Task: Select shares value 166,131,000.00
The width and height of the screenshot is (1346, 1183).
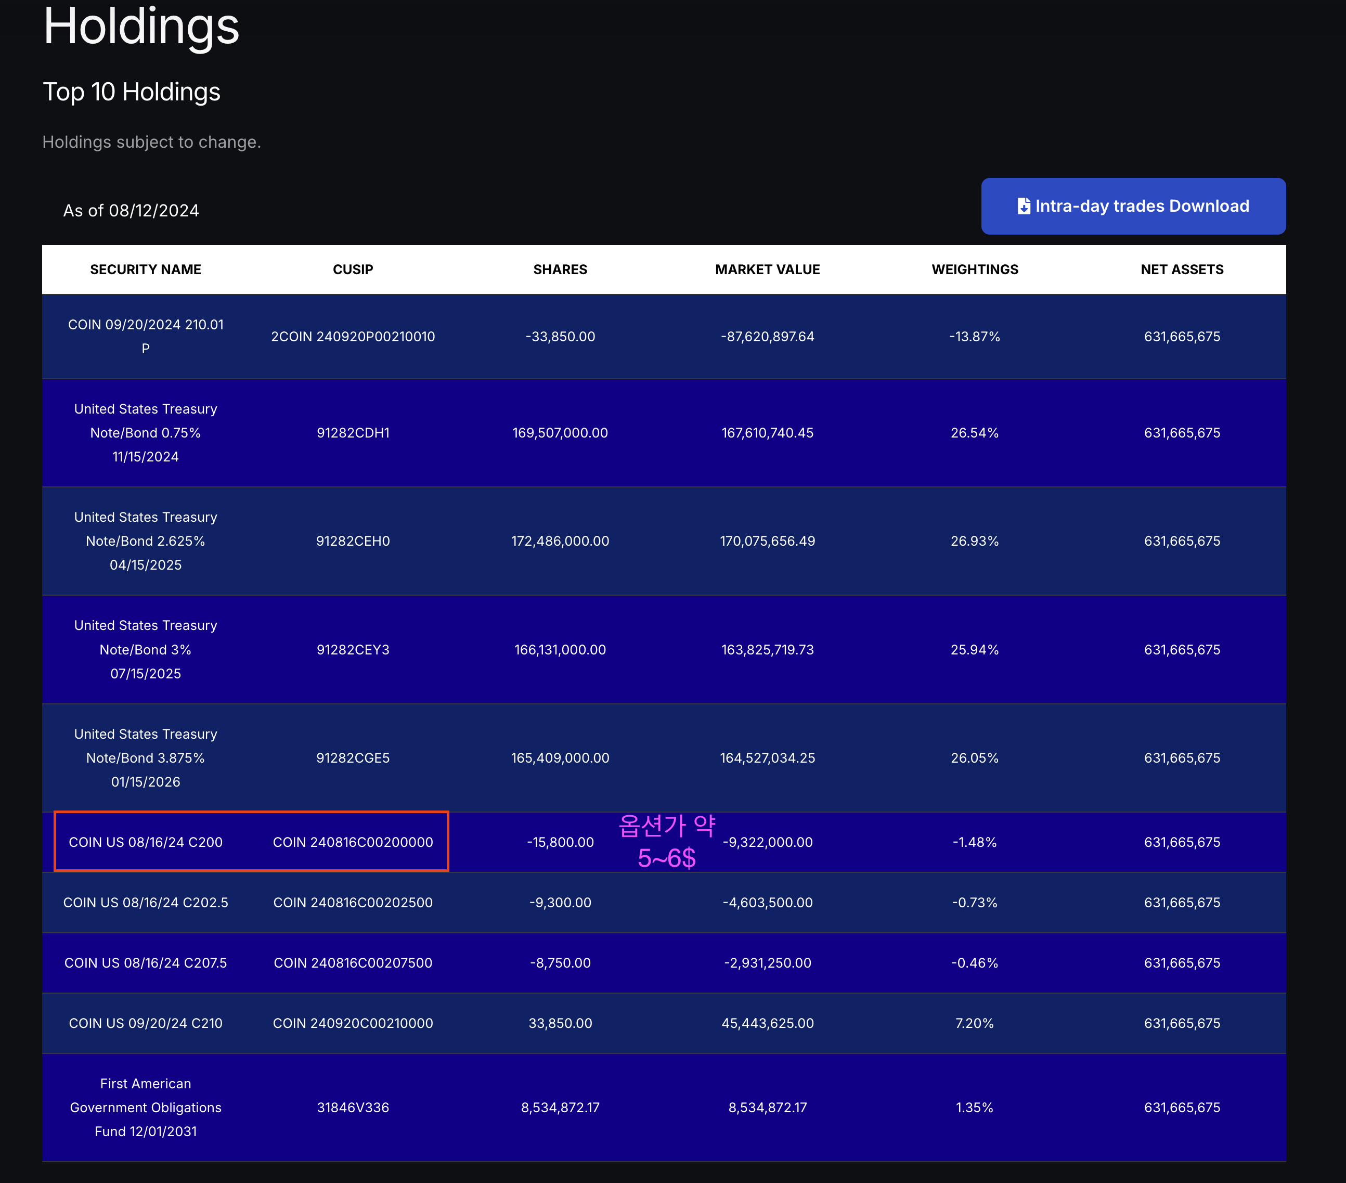Action: tap(560, 649)
